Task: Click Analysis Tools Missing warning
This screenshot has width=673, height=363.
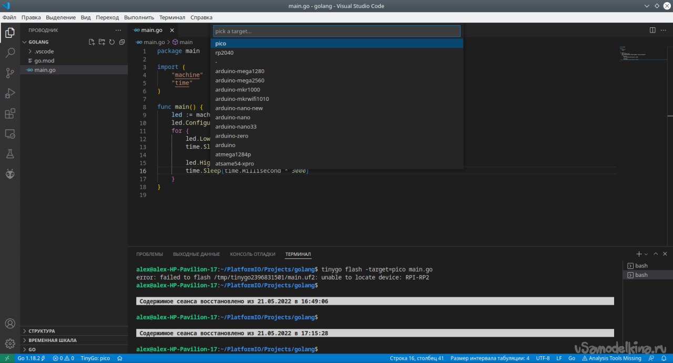Action: [x=611, y=358]
